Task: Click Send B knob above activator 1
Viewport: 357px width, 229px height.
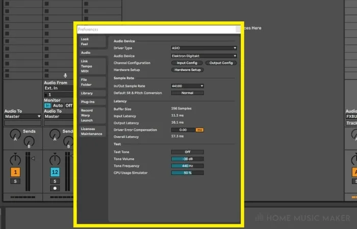Action: click(x=29, y=142)
